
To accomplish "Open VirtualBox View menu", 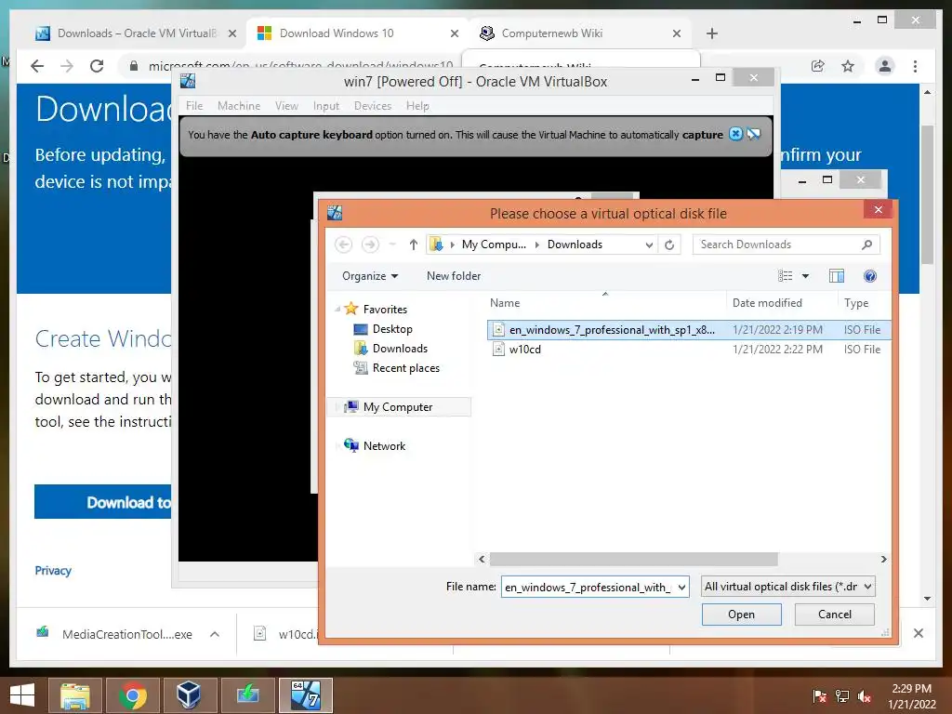I will [286, 106].
